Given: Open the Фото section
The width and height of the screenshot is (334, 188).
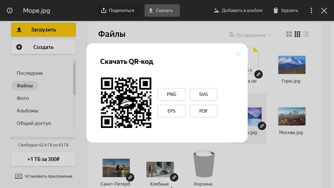Looking at the screenshot, I should tap(23, 98).
